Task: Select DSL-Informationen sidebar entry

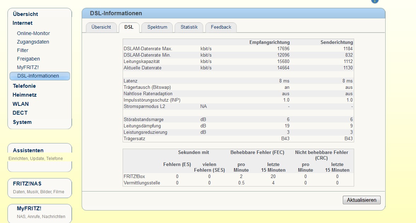Action: pos(40,76)
